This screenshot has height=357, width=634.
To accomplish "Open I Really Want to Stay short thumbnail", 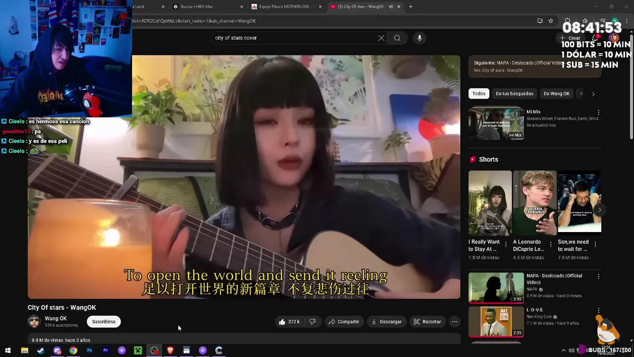I will click(490, 203).
